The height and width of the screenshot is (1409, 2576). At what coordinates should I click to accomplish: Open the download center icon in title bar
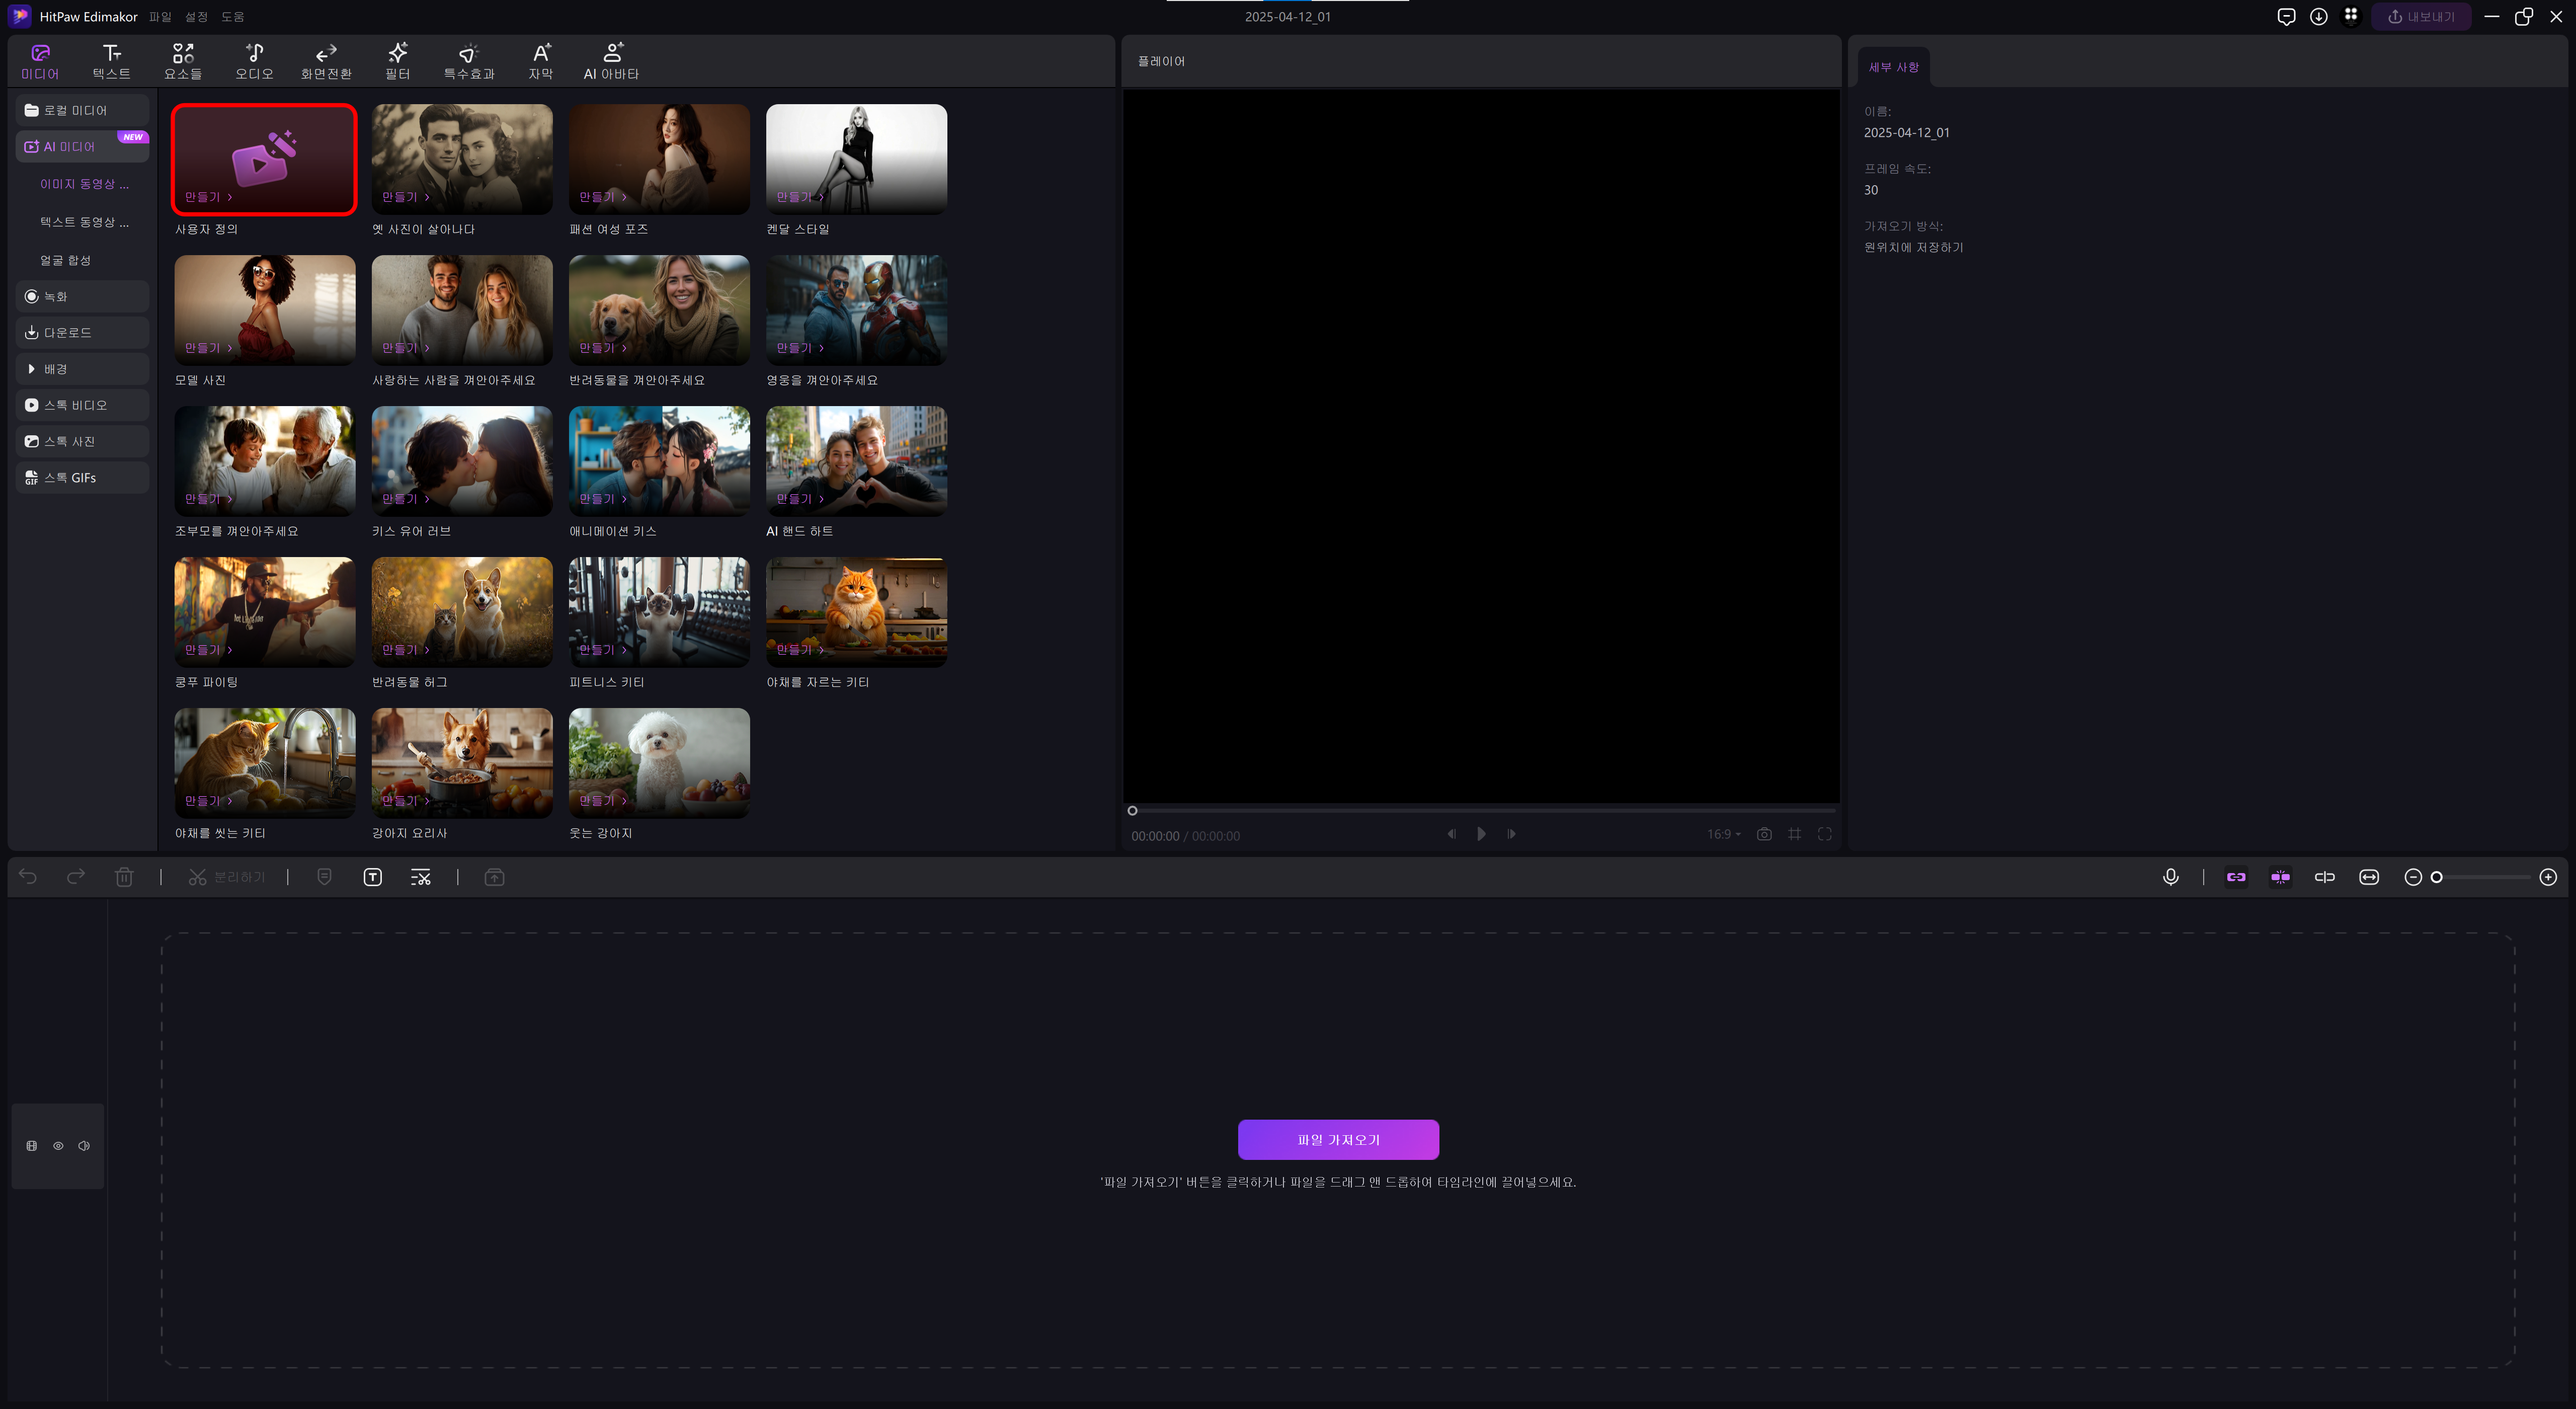2319,16
